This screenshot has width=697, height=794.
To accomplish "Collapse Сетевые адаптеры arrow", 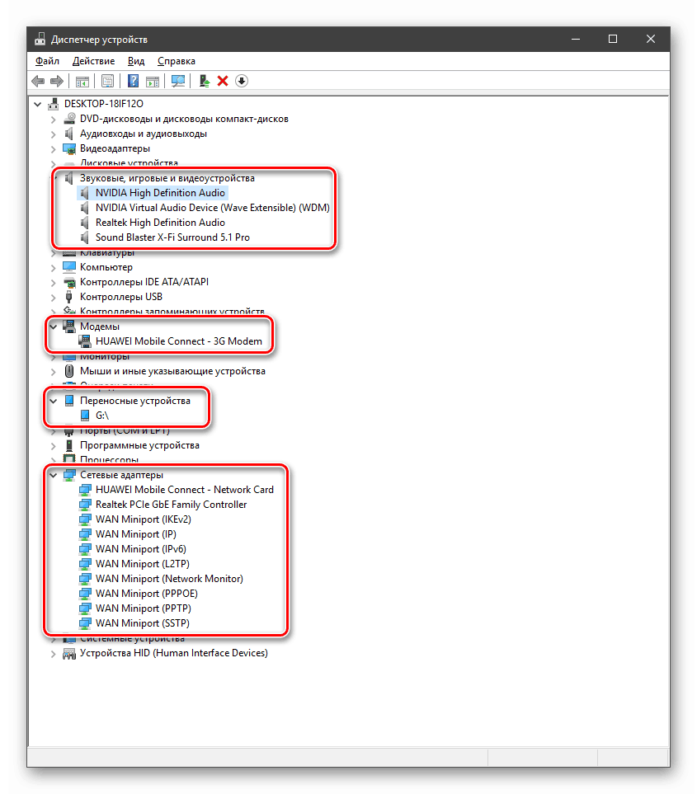I will click(53, 476).
